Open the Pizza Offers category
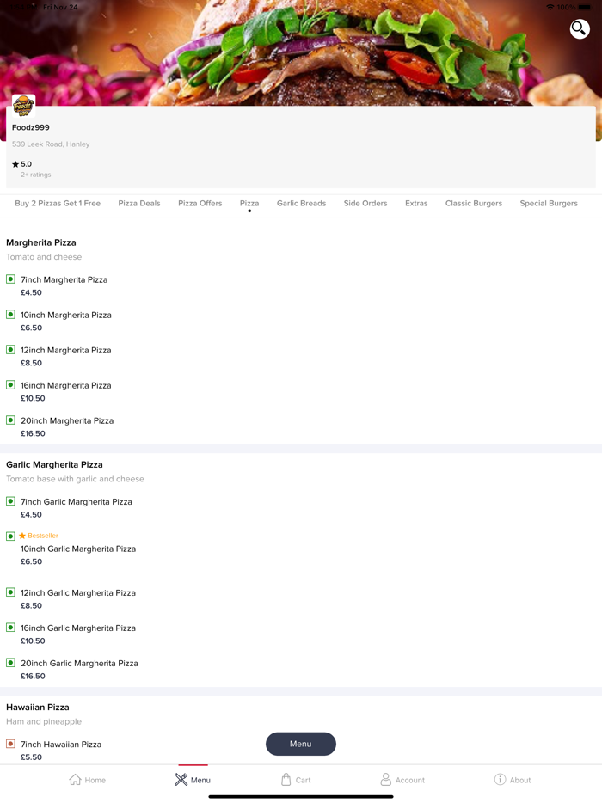 pos(200,203)
